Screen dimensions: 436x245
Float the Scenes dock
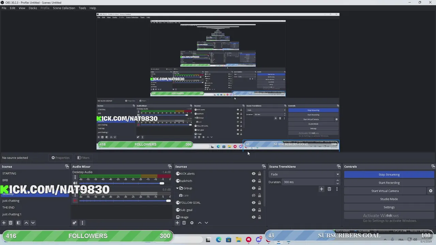[x=67, y=167]
